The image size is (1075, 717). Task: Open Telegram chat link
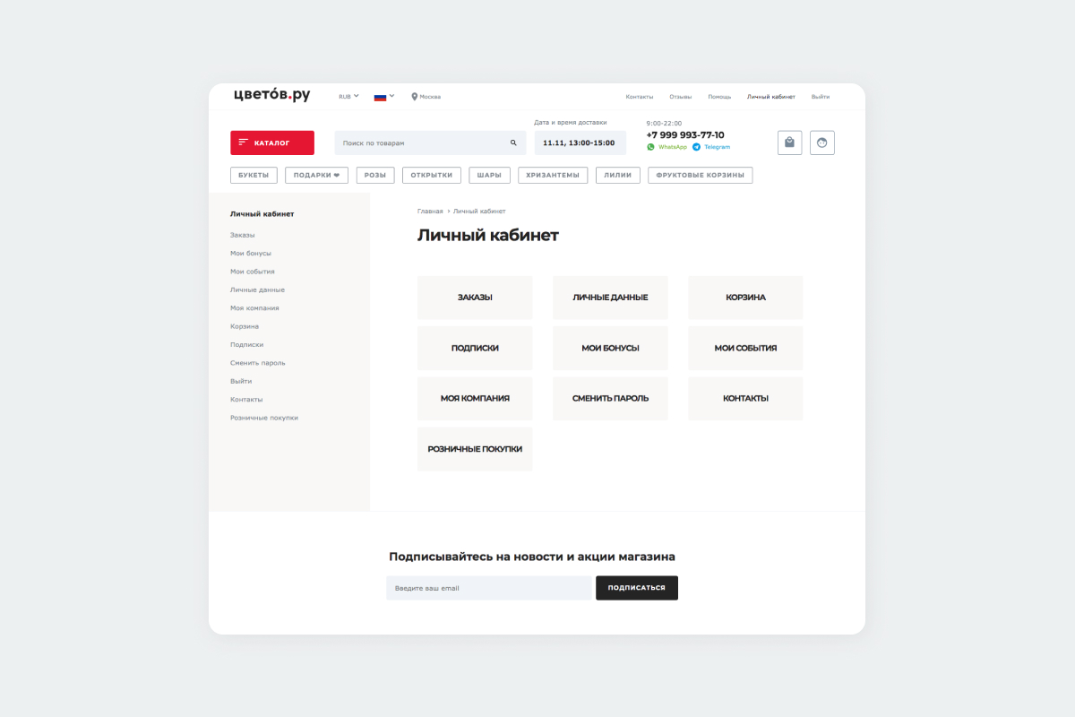tap(711, 147)
